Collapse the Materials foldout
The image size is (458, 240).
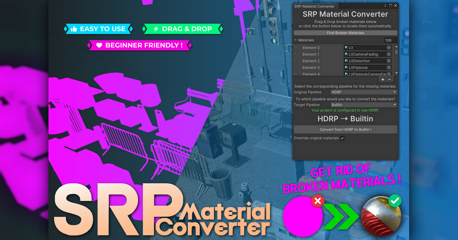[295, 40]
